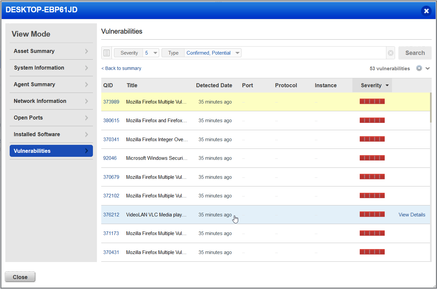Image resolution: width=437 pixels, height=289 pixels.
Task: Clear active filters using the x icon
Action: tap(390, 53)
